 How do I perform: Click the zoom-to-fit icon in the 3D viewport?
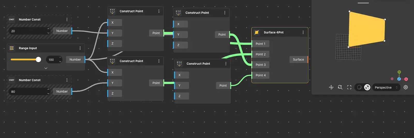(x=331, y=87)
